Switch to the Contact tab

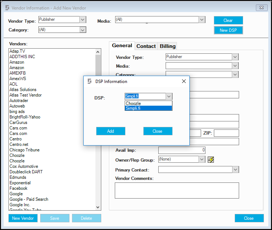click(x=146, y=46)
